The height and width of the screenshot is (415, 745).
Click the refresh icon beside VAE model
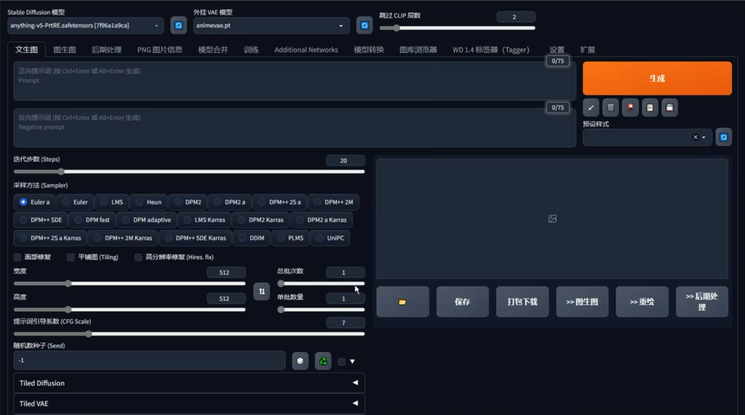point(364,25)
